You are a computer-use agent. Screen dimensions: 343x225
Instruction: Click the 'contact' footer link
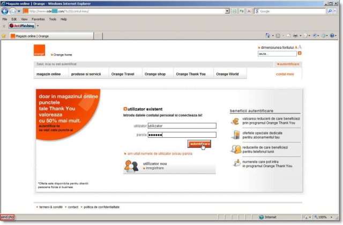pyautogui.click(x=73, y=207)
